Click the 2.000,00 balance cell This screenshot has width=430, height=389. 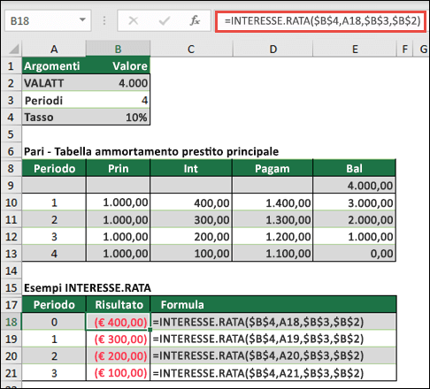[354, 219]
